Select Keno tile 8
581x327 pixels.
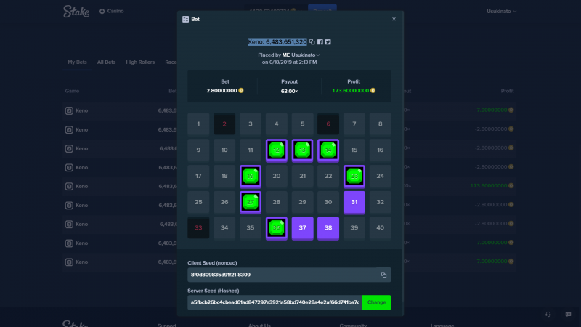(380, 124)
